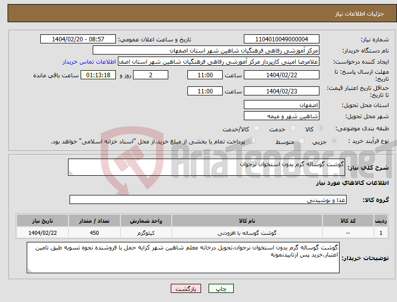Click the ساعت باقی مانده label
Viewport: 397px width, 302px height.
[x=56, y=75]
